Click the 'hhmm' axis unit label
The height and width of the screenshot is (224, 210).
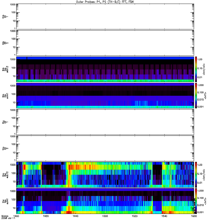[x=5, y=216]
